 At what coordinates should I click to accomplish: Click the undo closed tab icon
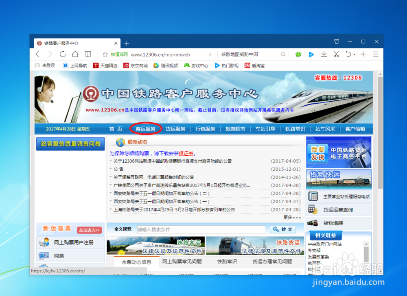click(x=348, y=54)
